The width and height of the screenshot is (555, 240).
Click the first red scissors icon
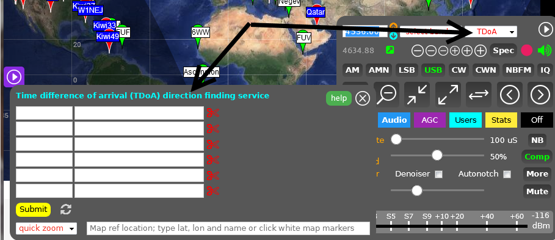212,113
